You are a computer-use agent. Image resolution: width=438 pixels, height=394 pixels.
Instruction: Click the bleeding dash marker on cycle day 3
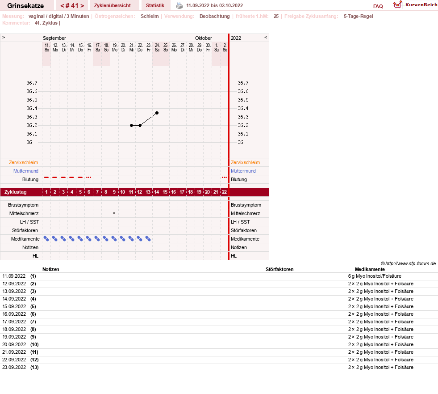pos(63,178)
